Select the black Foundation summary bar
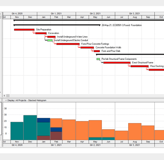Image resolution: width=164 pixels, height=160 pixels. pos(57,25)
